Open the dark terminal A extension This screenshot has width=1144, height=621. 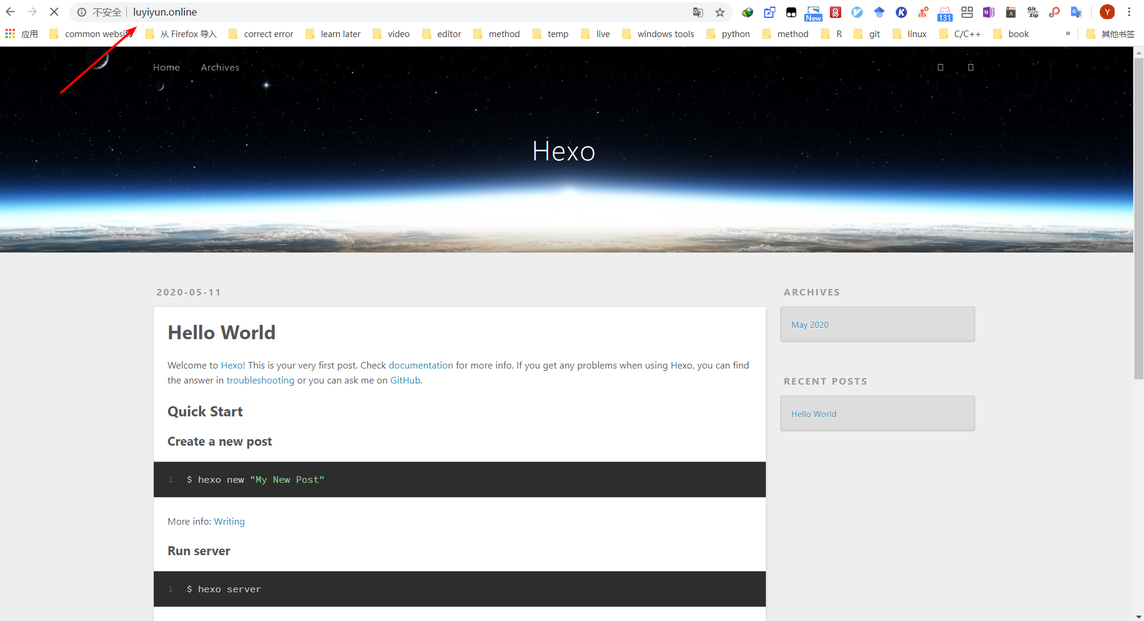[1011, 12]
